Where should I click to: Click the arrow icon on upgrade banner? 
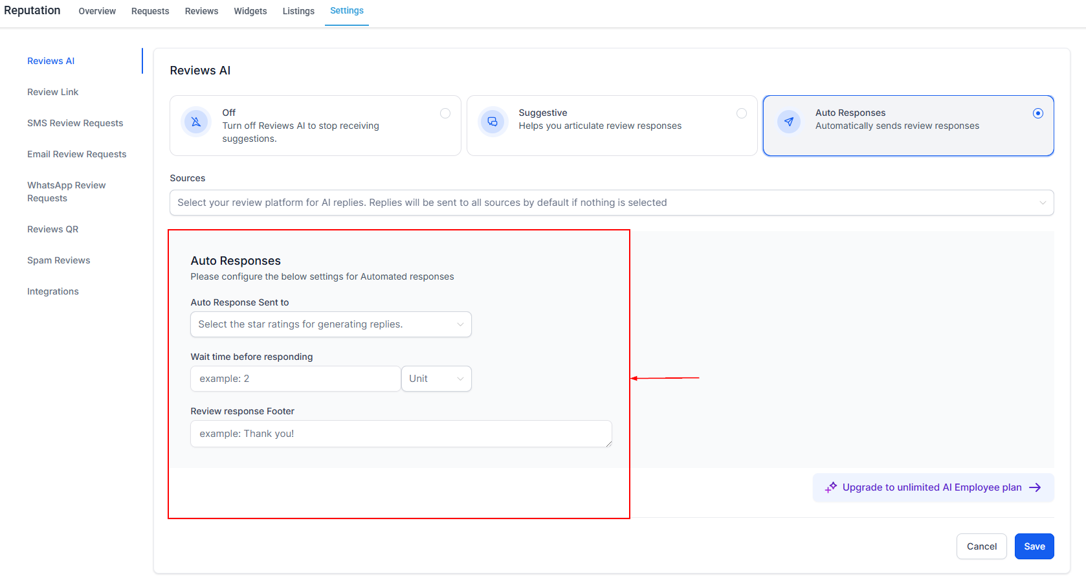pos(1035,487)
